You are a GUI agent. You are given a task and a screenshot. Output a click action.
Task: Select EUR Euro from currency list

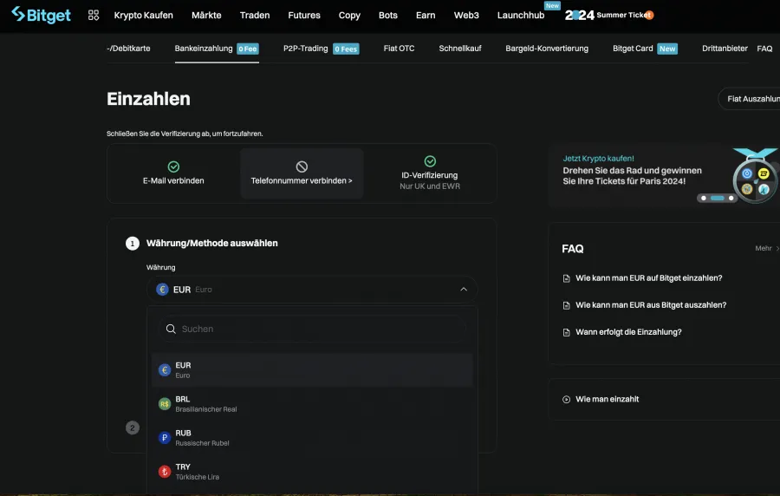tap(312, 370)
